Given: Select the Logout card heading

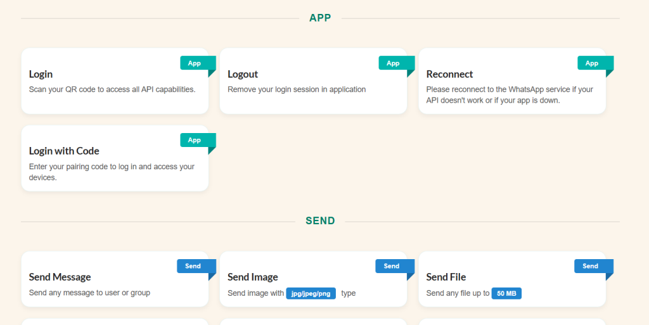Looking at the screenshot, I should click(243, 74).
